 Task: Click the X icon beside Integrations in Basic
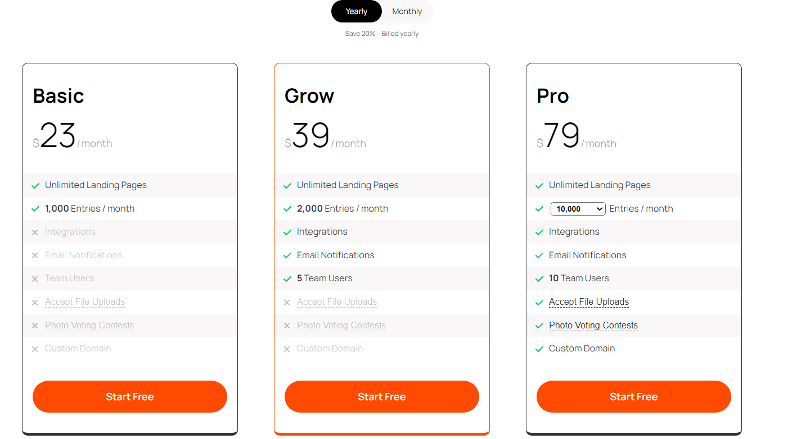coord(35,232)
